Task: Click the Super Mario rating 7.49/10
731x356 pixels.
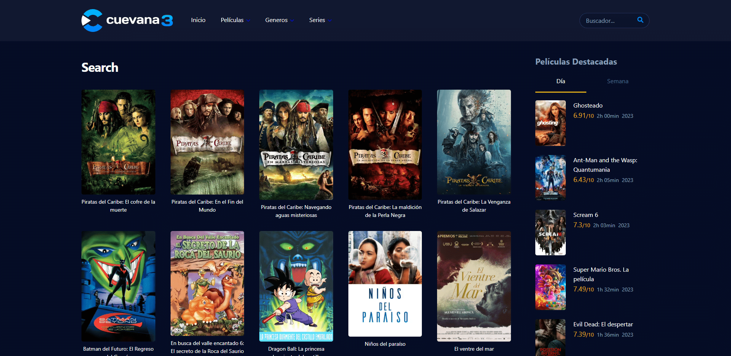Action: [x=584, y=289]
